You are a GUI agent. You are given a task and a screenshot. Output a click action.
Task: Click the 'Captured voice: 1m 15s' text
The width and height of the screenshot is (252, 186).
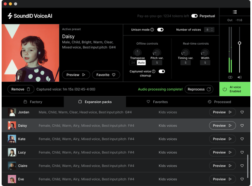66,89
